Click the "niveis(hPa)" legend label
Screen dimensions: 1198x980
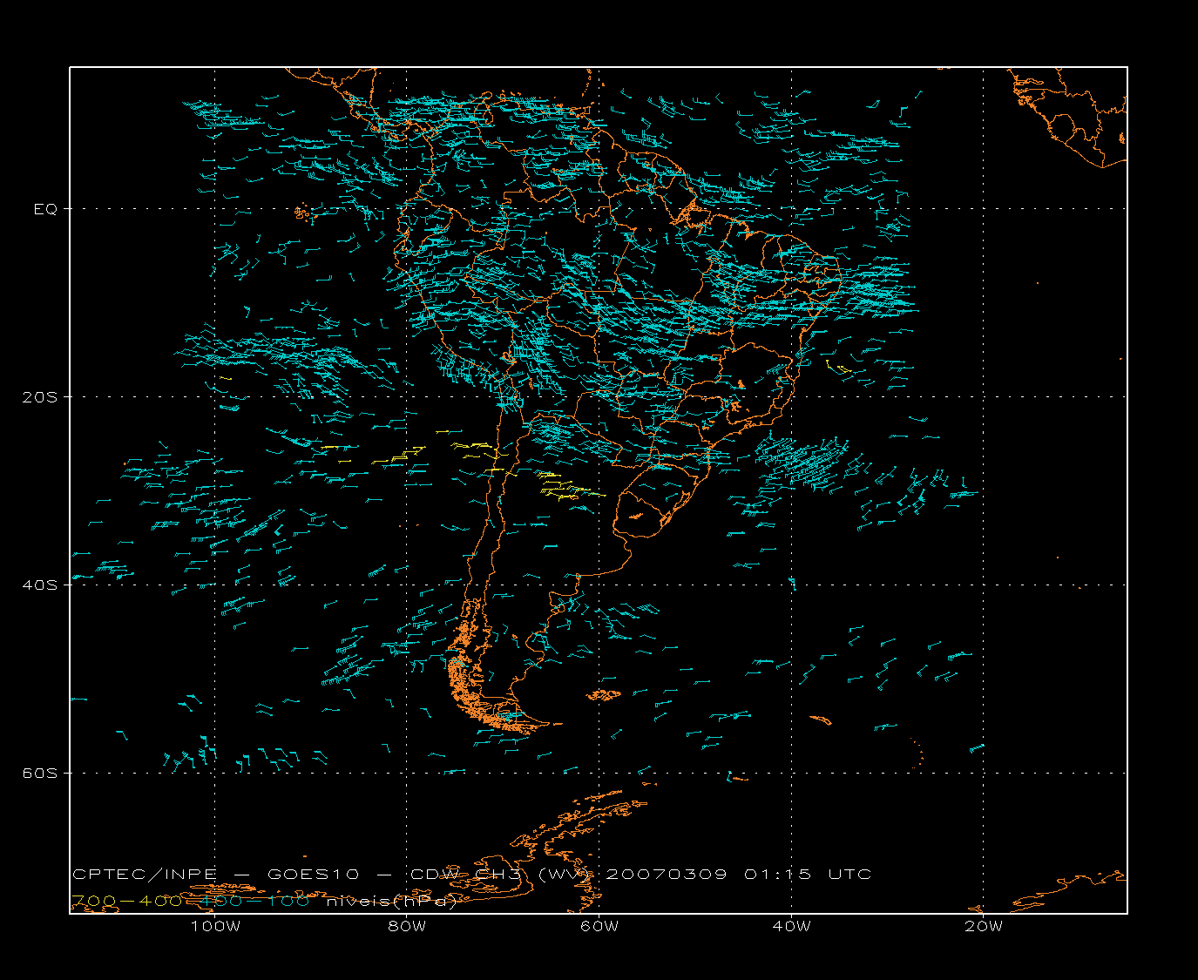pos(392,902)
